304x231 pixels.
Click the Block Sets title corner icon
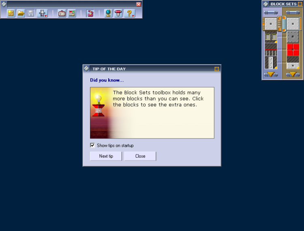pos(300,4)
